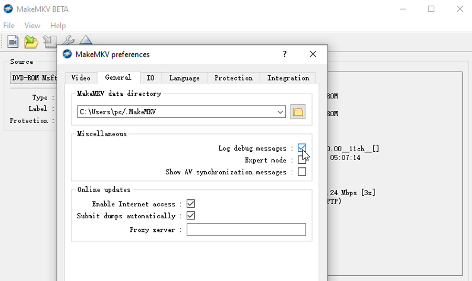472x281 pixels.
Task: Click the Open video file toolbar icon
Action: pyautogui.click(x=13, y=41)
